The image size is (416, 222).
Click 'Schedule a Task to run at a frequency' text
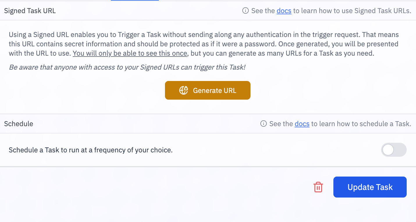point(90,150)
